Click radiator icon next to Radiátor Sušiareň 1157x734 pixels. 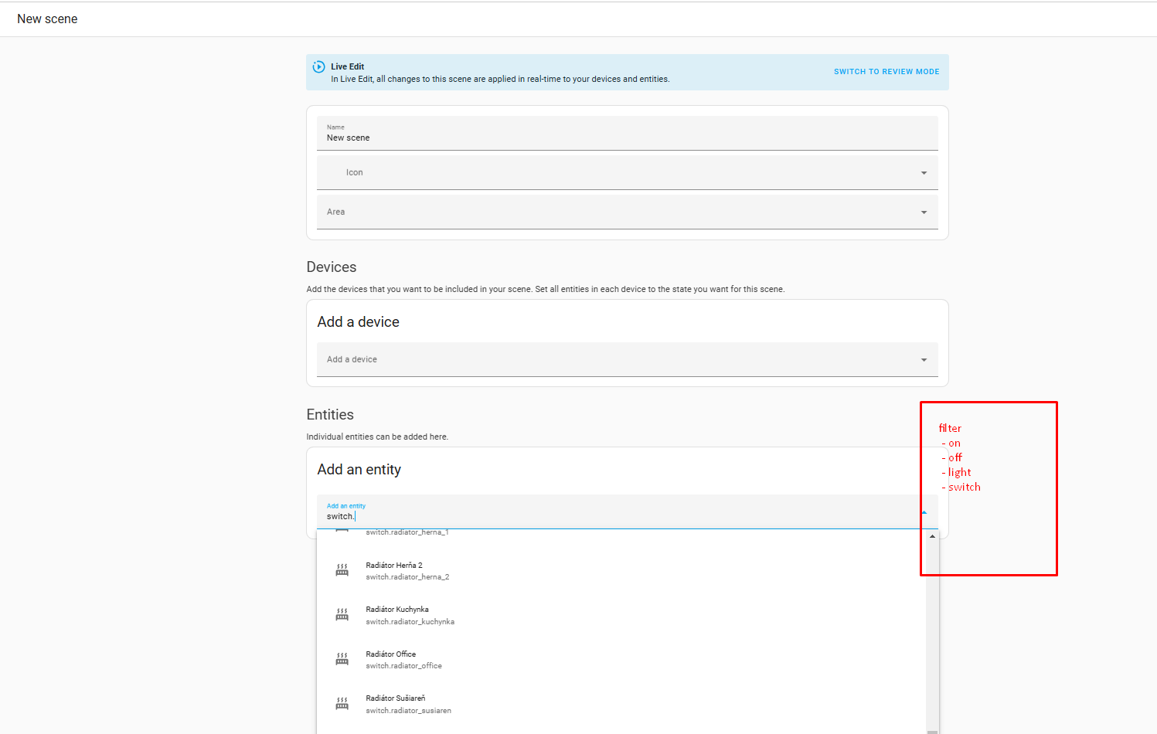tap(342, 704)
